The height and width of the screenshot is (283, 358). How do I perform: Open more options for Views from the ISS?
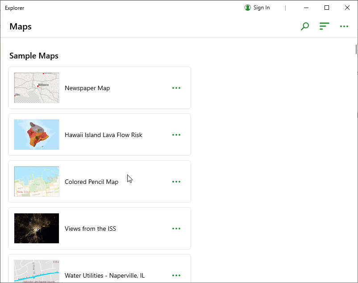(176, 229)
